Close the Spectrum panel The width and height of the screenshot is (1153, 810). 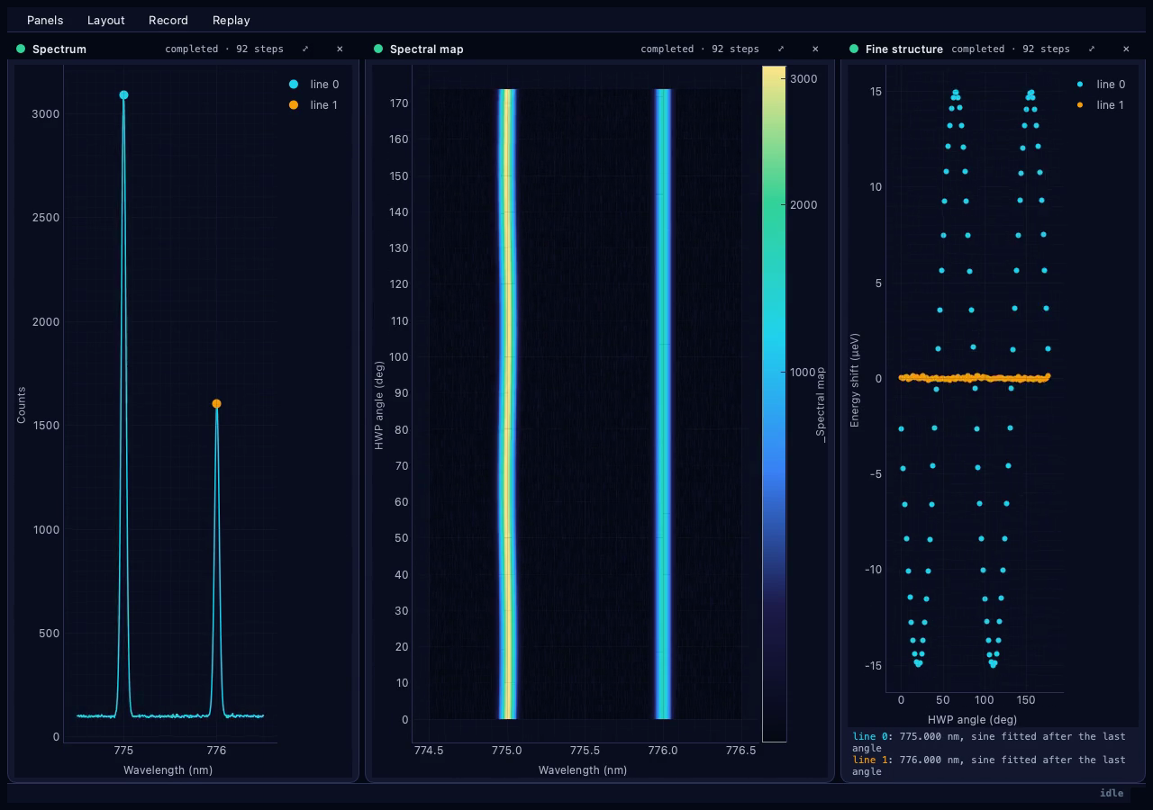(x=340, y=49)
